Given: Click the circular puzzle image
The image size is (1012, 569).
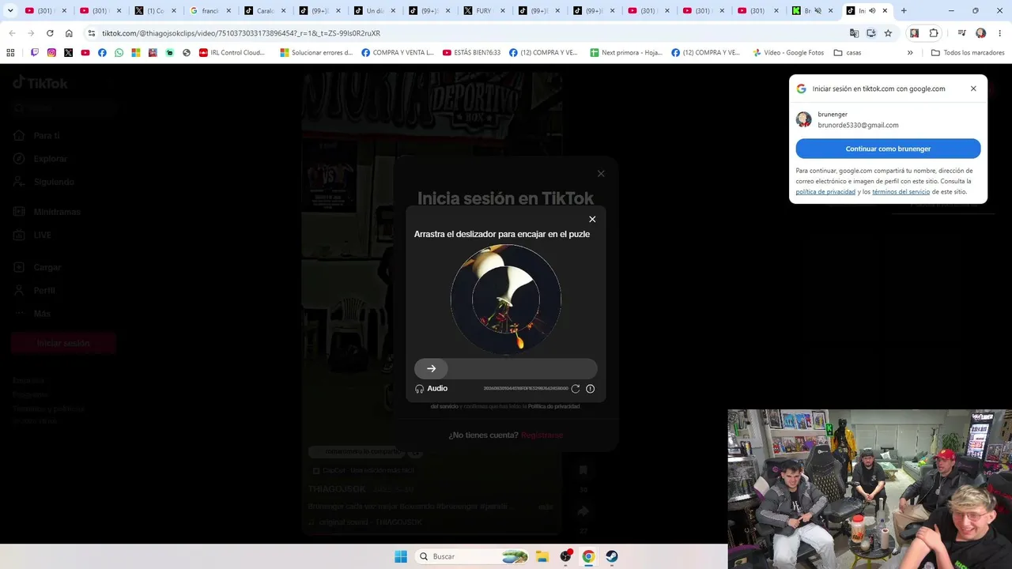Looking at the screenshot, I should tap(506, 300).
